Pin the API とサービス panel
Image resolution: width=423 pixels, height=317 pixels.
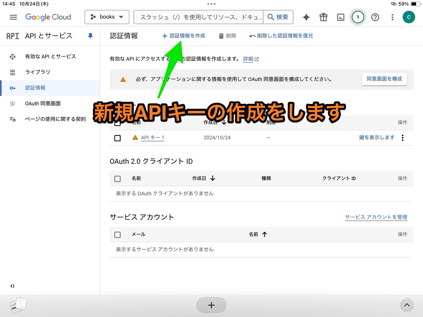[x=90, y=36]
